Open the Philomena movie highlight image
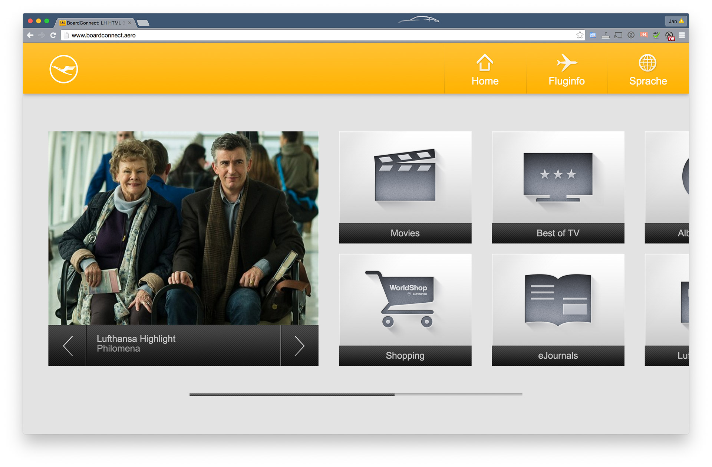The width and height of the screenshot is (712, 467). (183, 228)
